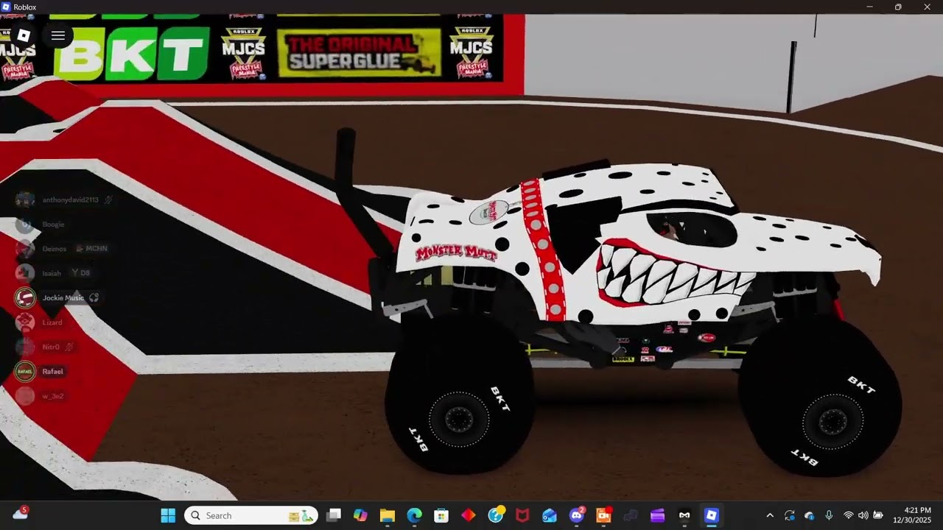This screenshot has width=943, height=530.
Task: Open the purple video editor app in taskbar
Action: tap(657, 515)
